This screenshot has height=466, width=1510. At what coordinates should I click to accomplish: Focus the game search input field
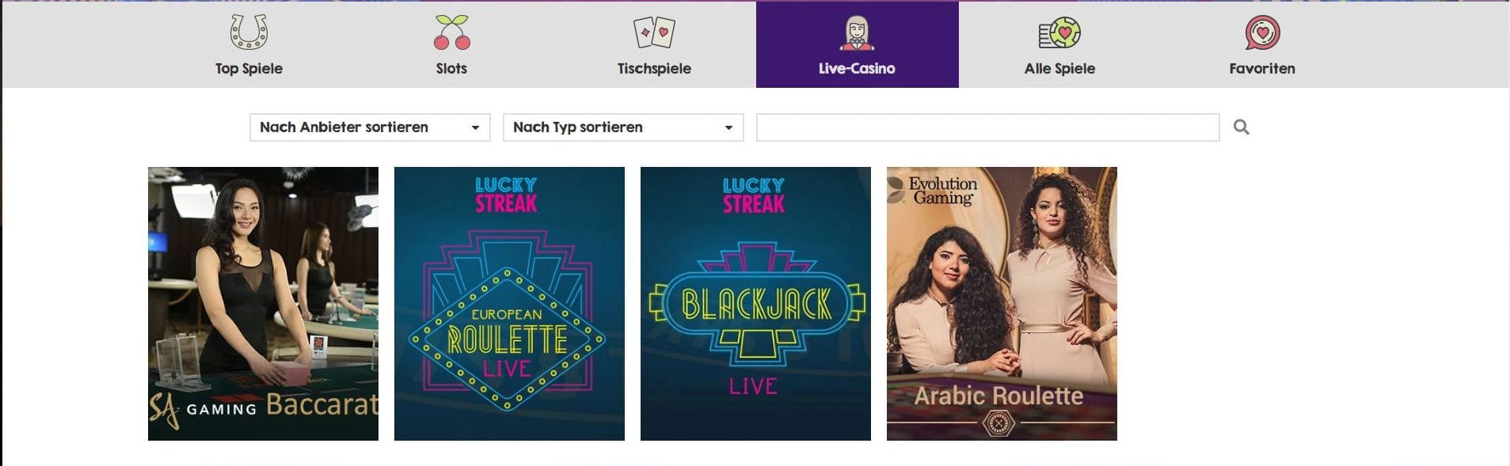987,127
